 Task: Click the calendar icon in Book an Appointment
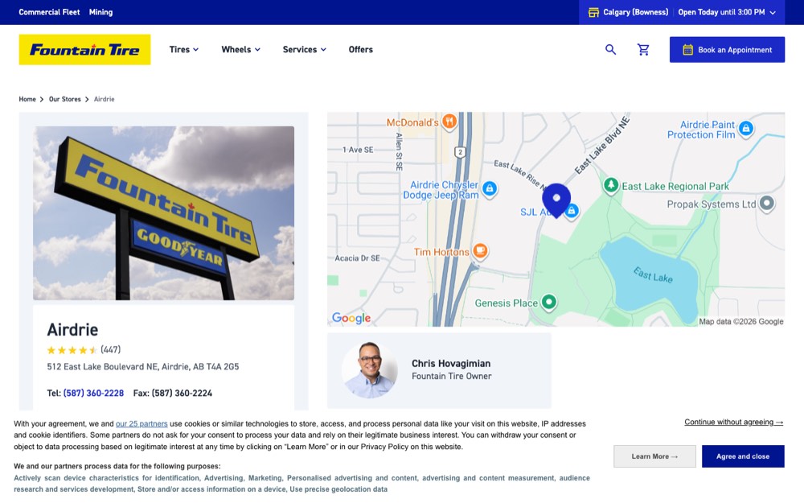687,50
